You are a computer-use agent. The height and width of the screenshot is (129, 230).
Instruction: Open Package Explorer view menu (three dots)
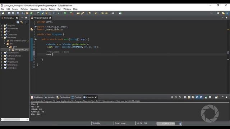(x=26, y=22)
